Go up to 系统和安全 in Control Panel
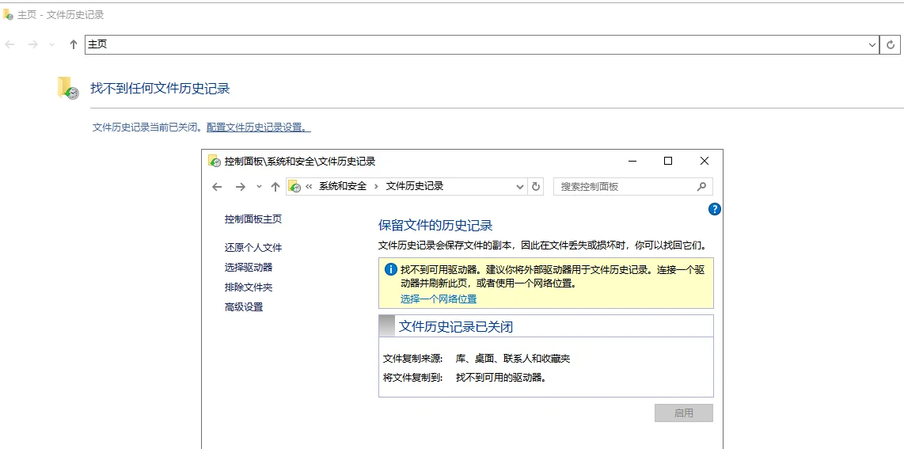 pyautogui.click(x=275, y=187)
